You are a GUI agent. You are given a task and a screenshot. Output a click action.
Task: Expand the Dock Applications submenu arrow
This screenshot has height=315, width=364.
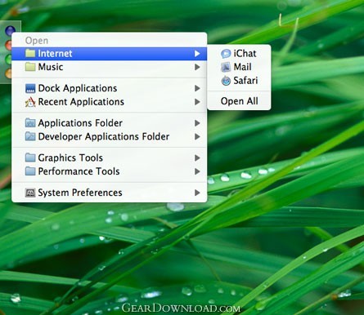coord(197,88)
